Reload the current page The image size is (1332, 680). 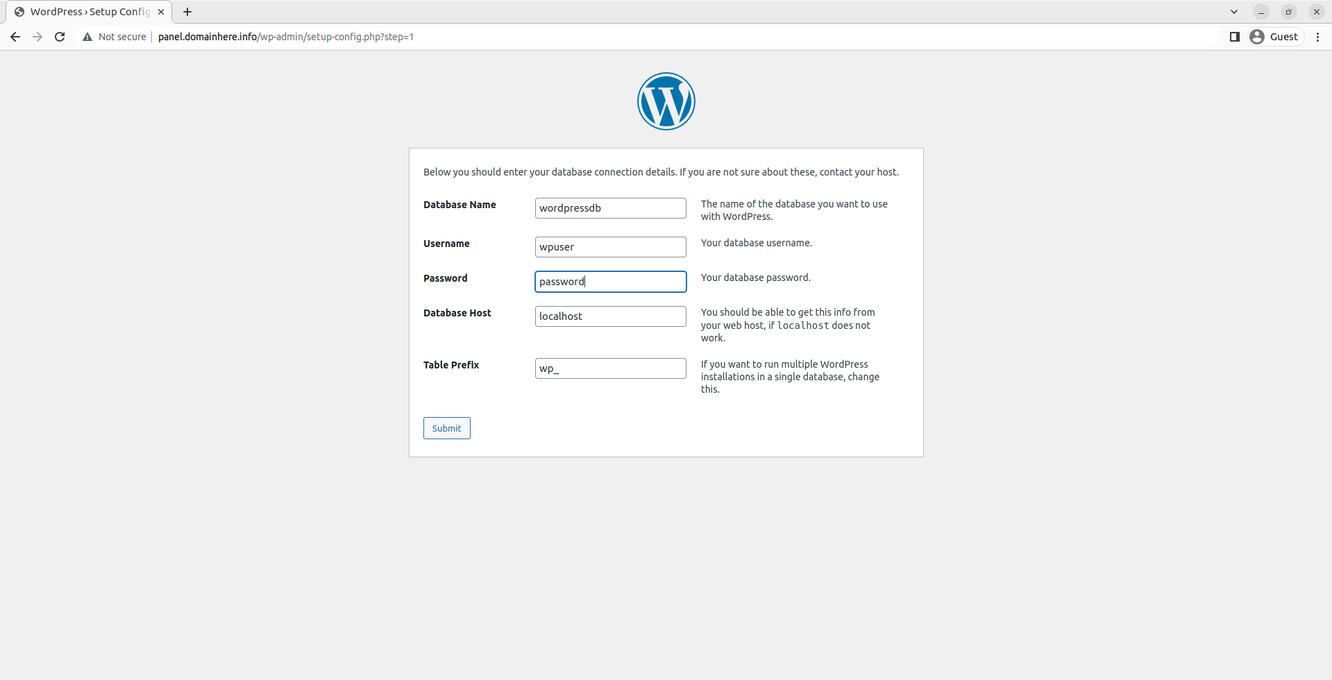click(60, 37)
